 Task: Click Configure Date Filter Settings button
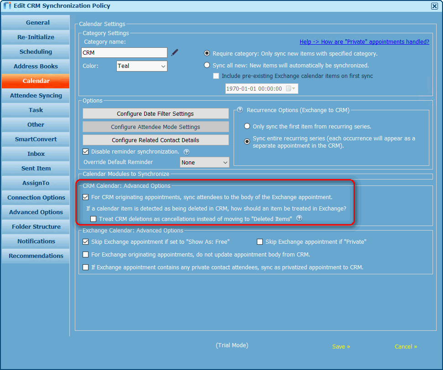point(156,114)
